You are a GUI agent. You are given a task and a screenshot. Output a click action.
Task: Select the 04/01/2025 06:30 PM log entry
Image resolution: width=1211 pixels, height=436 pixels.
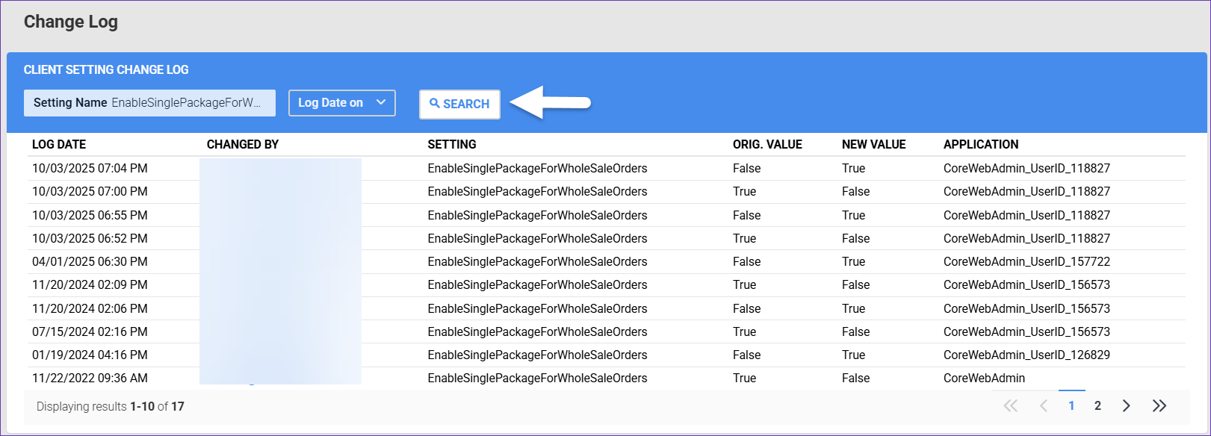(x=90, y=262)
